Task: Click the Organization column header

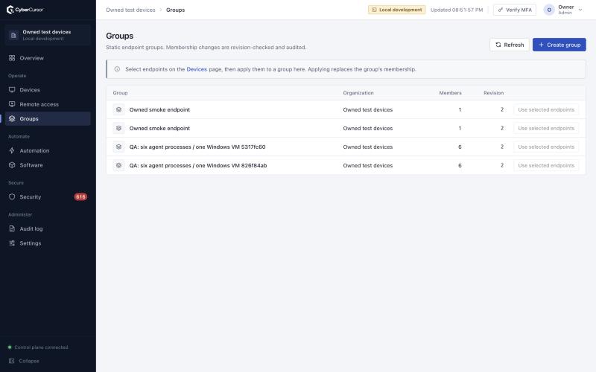Action: (358, 93)
